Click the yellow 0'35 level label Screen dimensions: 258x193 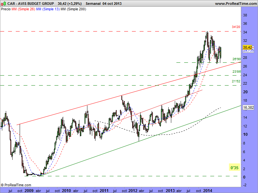pos(234,168)
